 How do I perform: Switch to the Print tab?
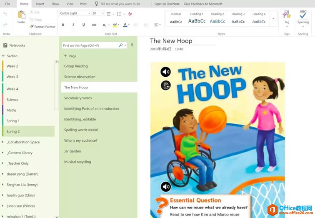83,4
